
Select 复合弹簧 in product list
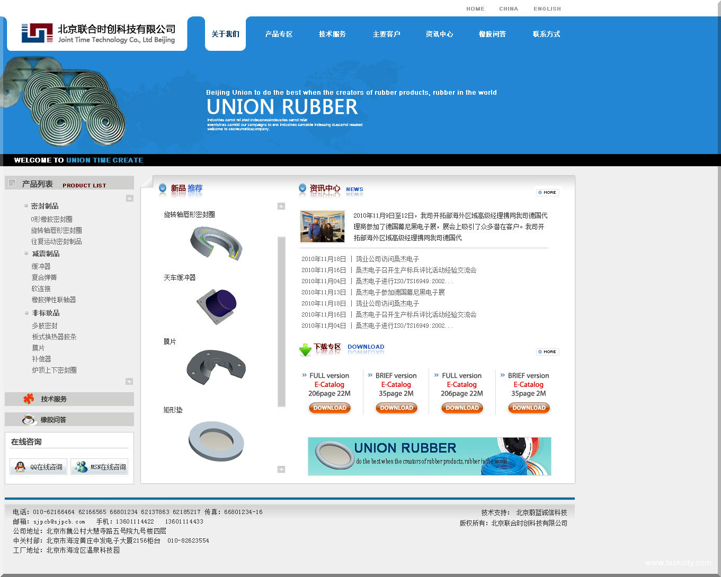[44, 277]
